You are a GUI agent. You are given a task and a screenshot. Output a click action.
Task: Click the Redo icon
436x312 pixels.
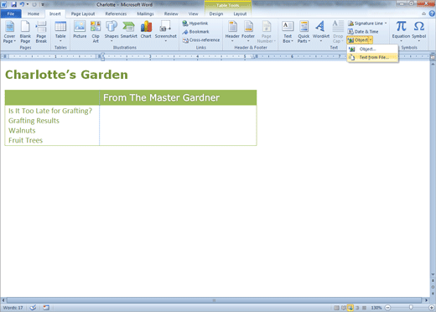pyautogui.click(x=34, y=4)
